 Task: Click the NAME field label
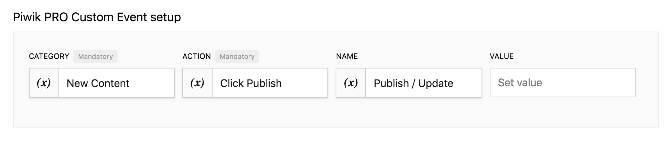click(347, 57)
